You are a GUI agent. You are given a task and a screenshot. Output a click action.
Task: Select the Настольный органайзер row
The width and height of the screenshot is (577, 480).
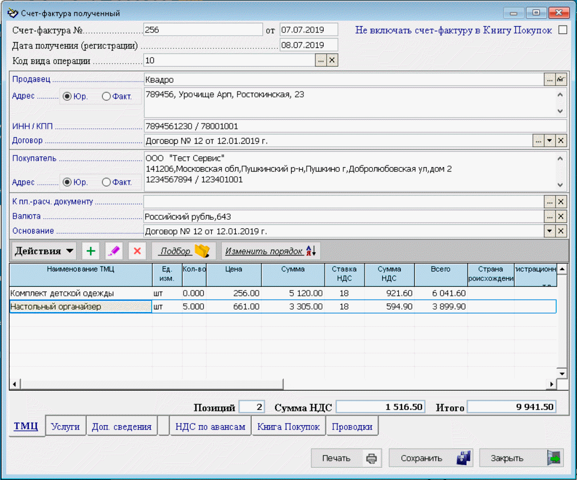tap(283, 307)
